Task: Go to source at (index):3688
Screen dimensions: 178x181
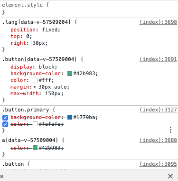Action: 158,140
